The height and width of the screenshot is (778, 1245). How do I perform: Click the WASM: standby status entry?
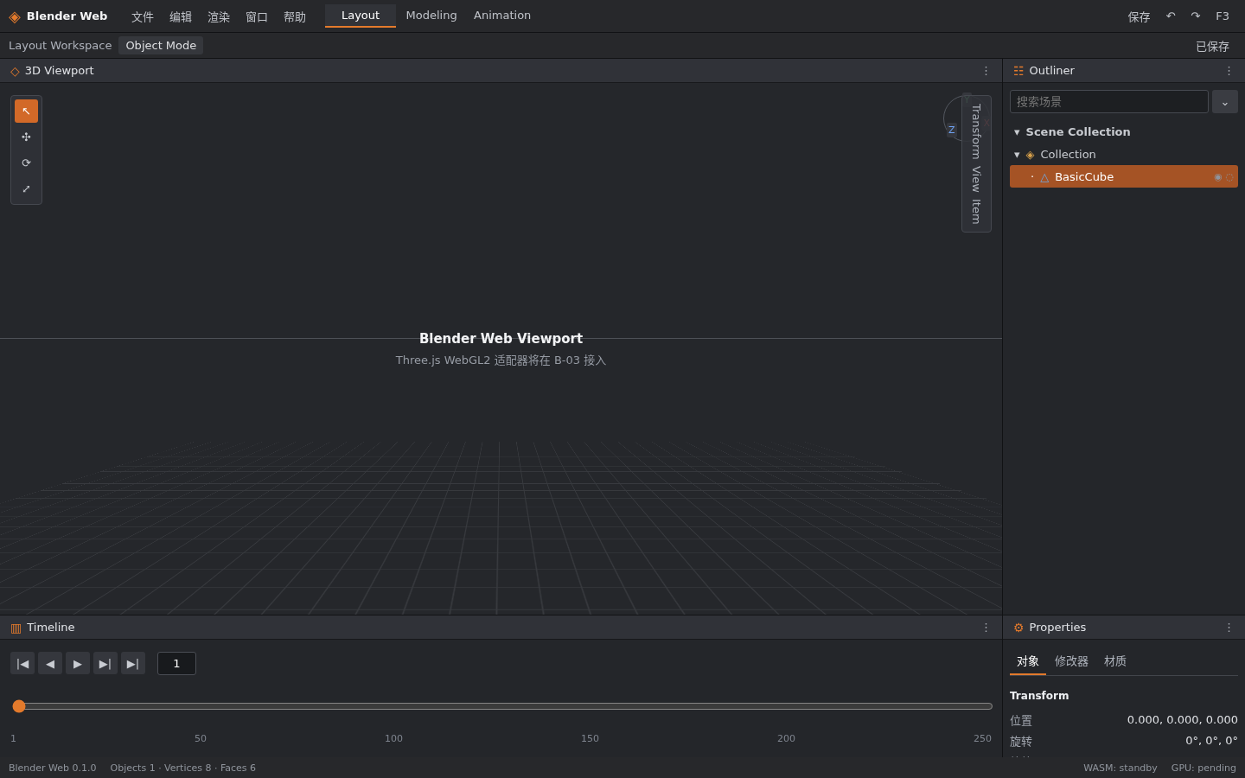click(1120, 768)
